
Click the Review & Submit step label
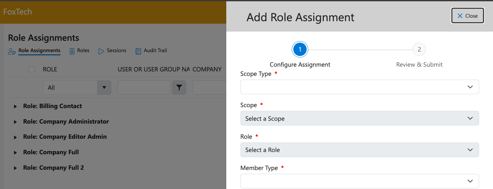(419, 64)
